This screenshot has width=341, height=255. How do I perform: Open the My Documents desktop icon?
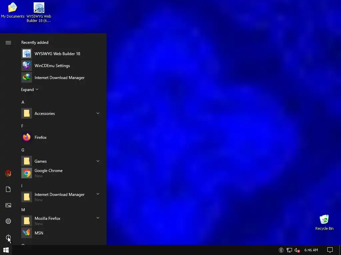[x=13, y=10]
